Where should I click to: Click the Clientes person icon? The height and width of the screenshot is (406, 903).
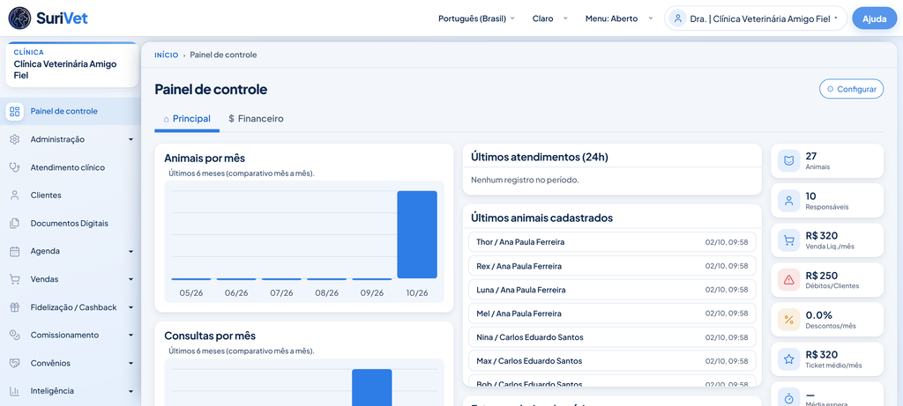pos(15,196)
